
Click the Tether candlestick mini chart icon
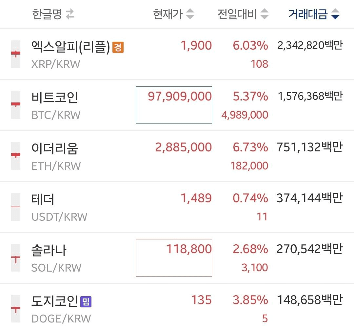point(15,207)
